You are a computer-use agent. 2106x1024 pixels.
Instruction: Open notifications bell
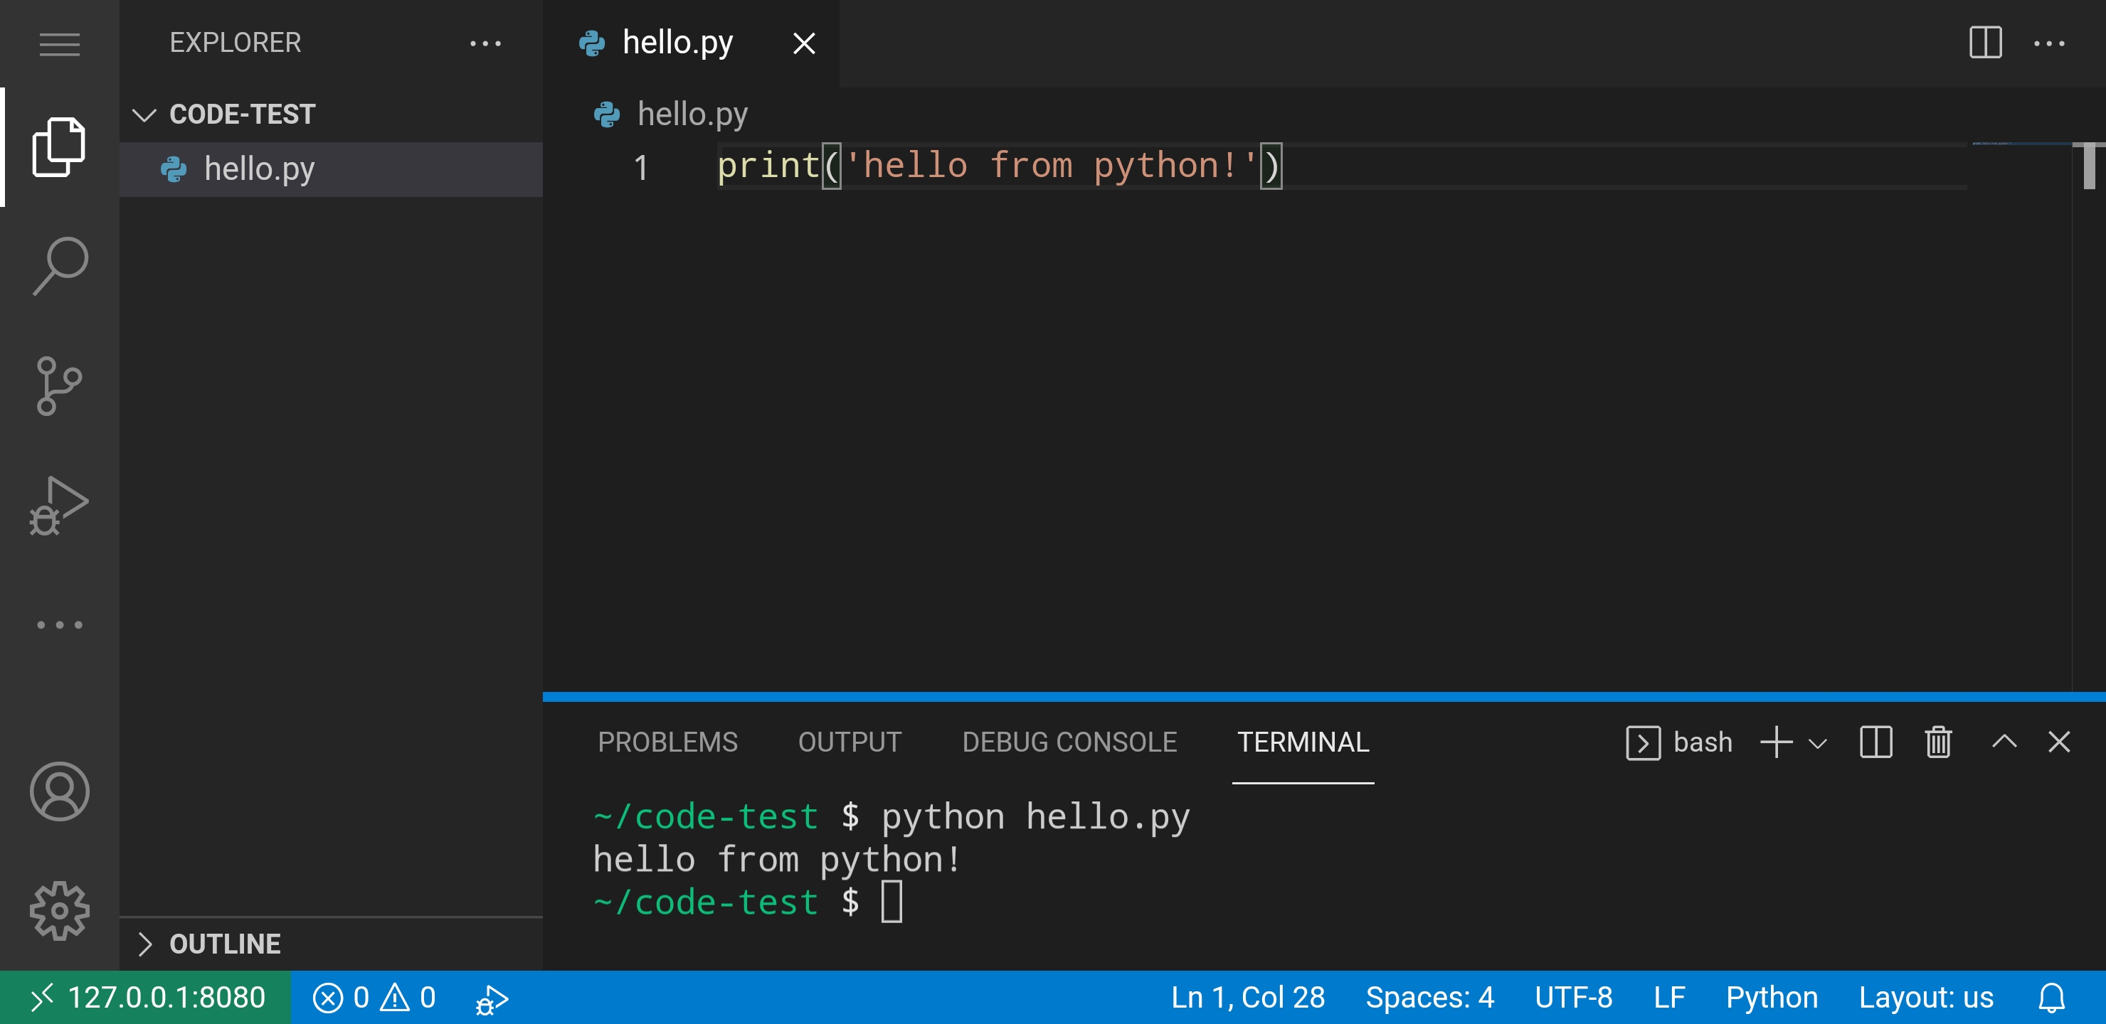(x=2051, y=998)
